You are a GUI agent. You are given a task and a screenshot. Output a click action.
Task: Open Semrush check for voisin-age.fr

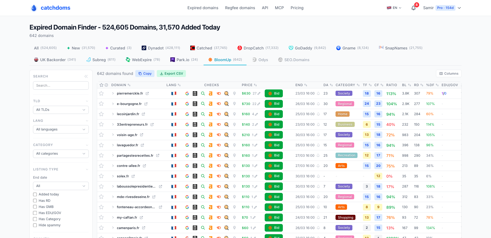pyautogui.click(x=219, y=135)
